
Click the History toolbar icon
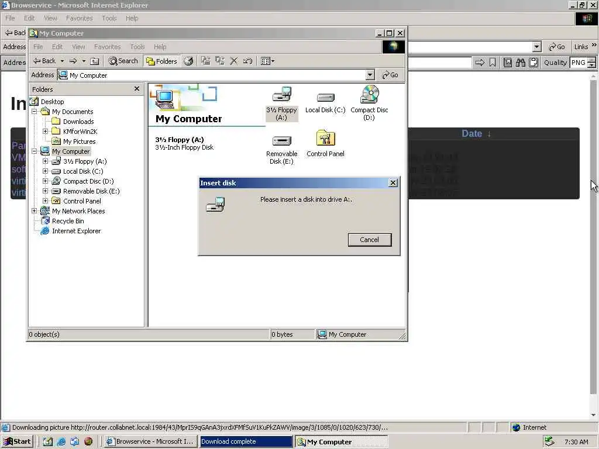188,61
